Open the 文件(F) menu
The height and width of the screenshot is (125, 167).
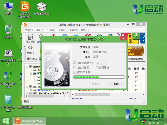point(29,30)
